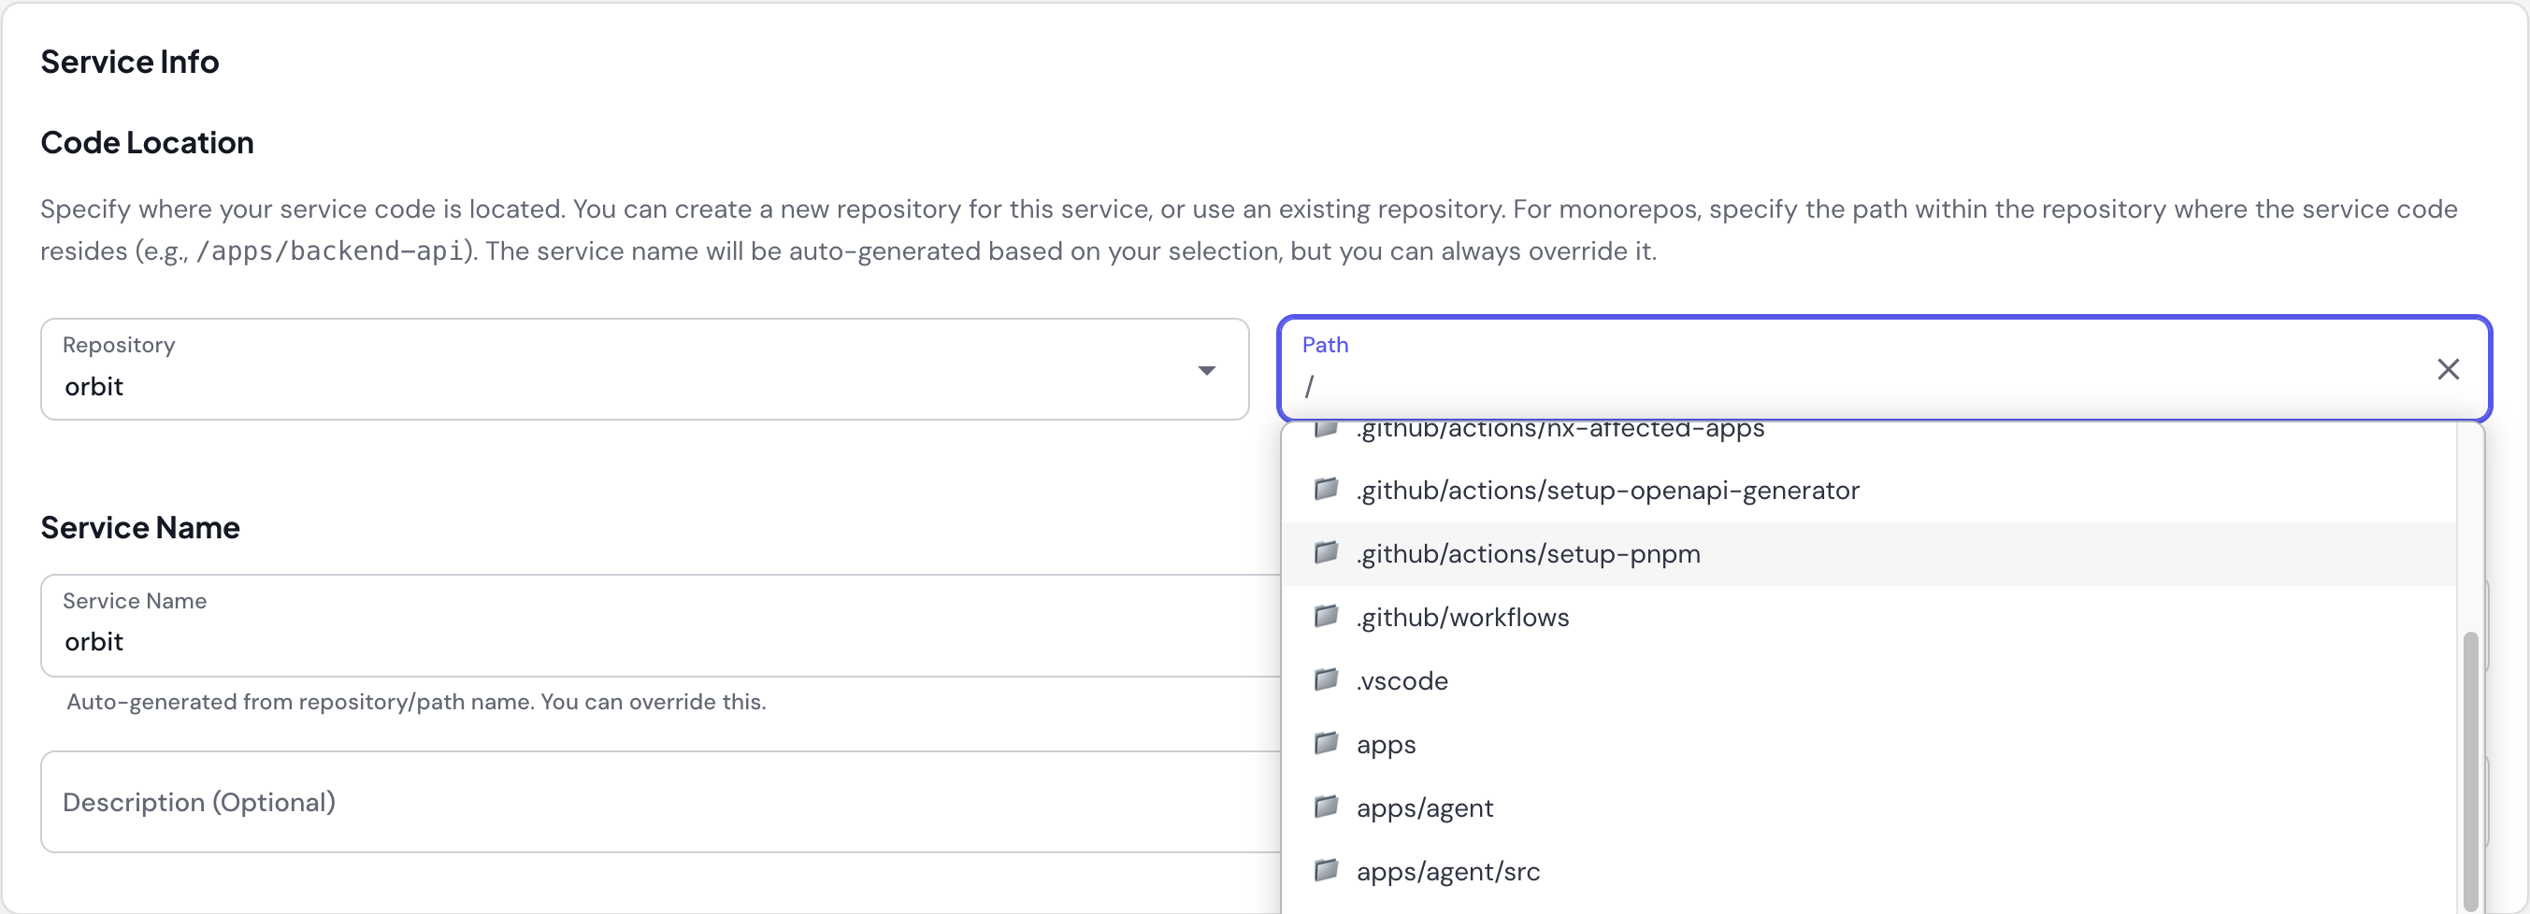Choose apps/agent path option
The height and width of the screenshot is (914, 2530).
coord(1425,807)
